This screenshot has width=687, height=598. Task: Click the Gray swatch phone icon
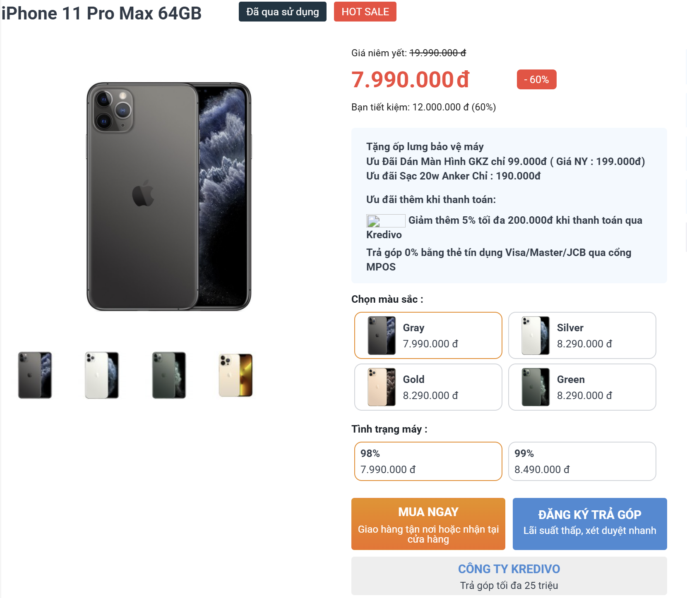tap(382, 335)
